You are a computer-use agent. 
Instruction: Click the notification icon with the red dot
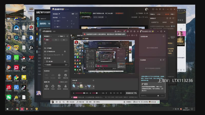(125, 31)
